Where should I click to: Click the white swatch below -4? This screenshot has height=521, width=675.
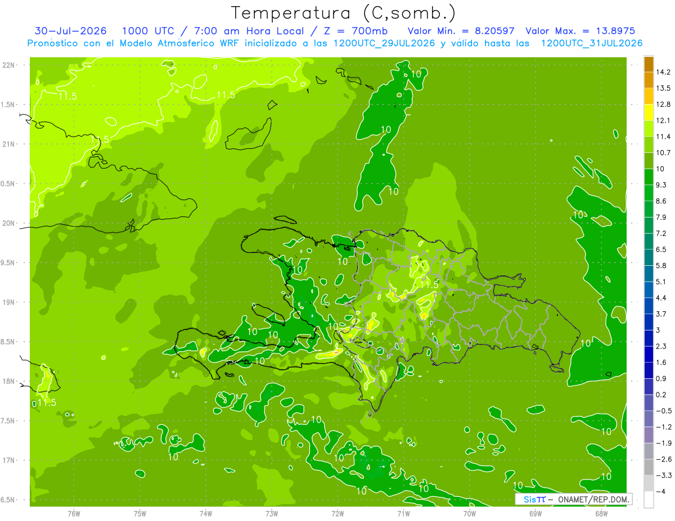pos(649,500)
